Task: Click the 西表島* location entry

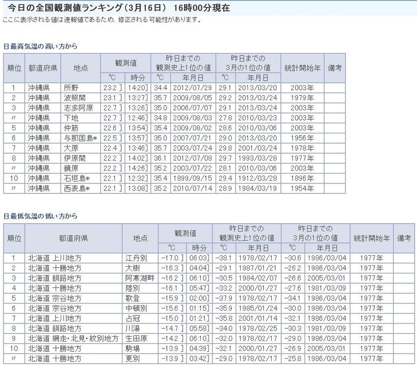Action: 77,188
